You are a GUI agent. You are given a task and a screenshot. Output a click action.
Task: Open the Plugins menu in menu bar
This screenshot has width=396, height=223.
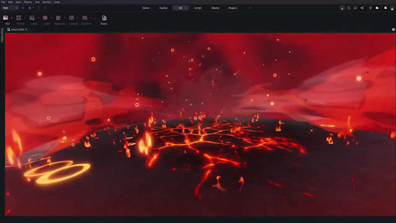pyautogui.click(x=28, y=2)
